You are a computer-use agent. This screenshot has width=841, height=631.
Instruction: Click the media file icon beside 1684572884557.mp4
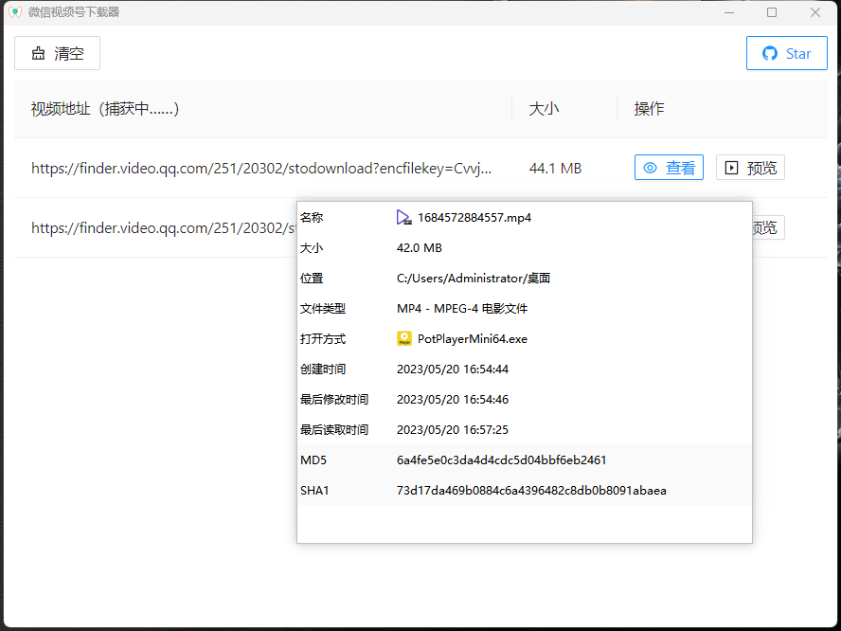click(403, 217)
